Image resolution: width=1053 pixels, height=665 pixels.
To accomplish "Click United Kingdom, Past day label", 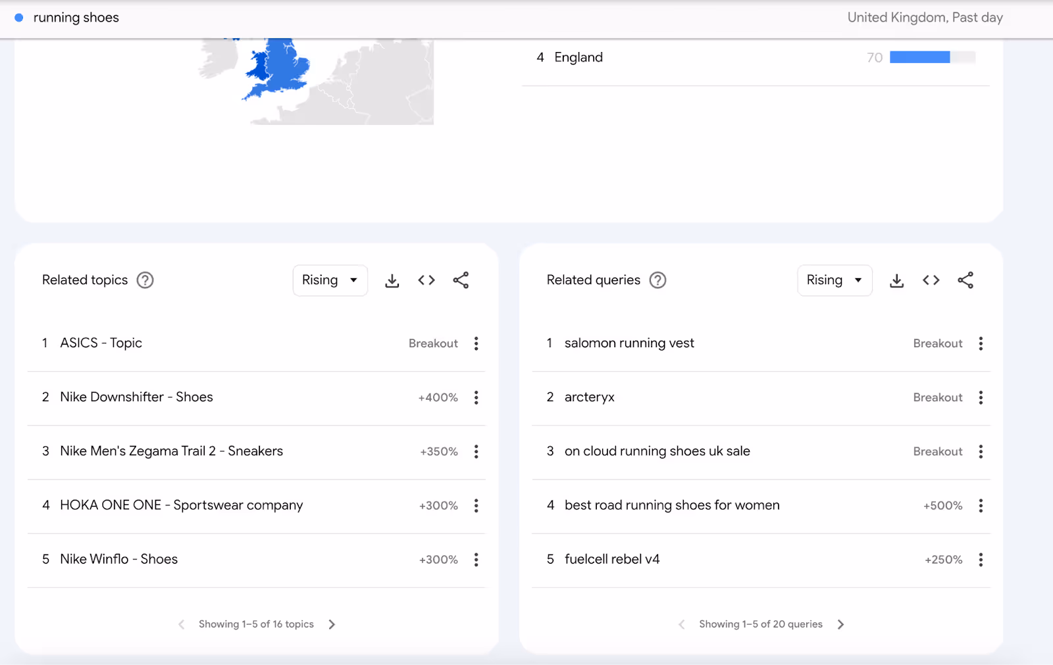I will (x=925, y=18).
